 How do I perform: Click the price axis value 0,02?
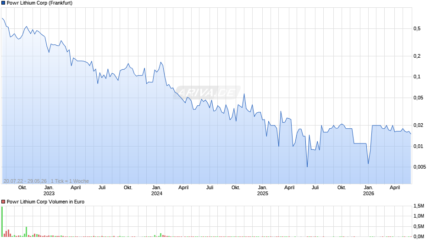coord(418,125)
